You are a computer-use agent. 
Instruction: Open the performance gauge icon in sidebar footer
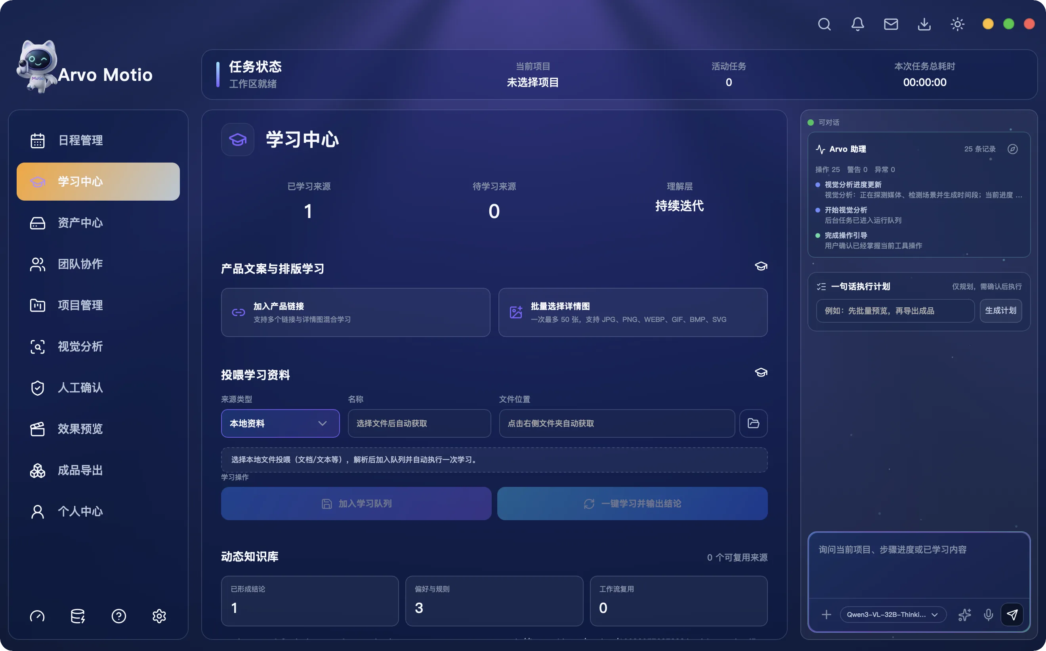pos(37,616)
